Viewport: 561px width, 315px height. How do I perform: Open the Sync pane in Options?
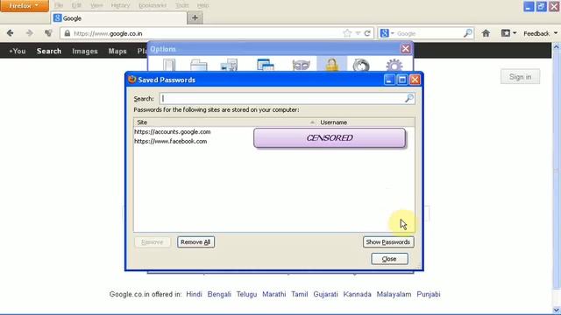pos(361,65)
